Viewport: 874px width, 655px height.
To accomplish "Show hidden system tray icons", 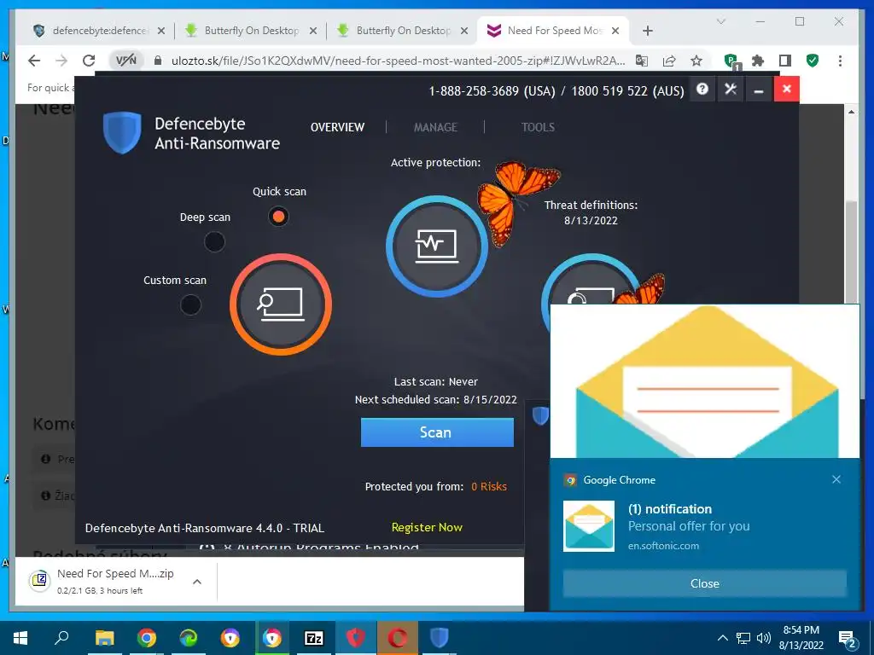I will [x=722, y=638].
